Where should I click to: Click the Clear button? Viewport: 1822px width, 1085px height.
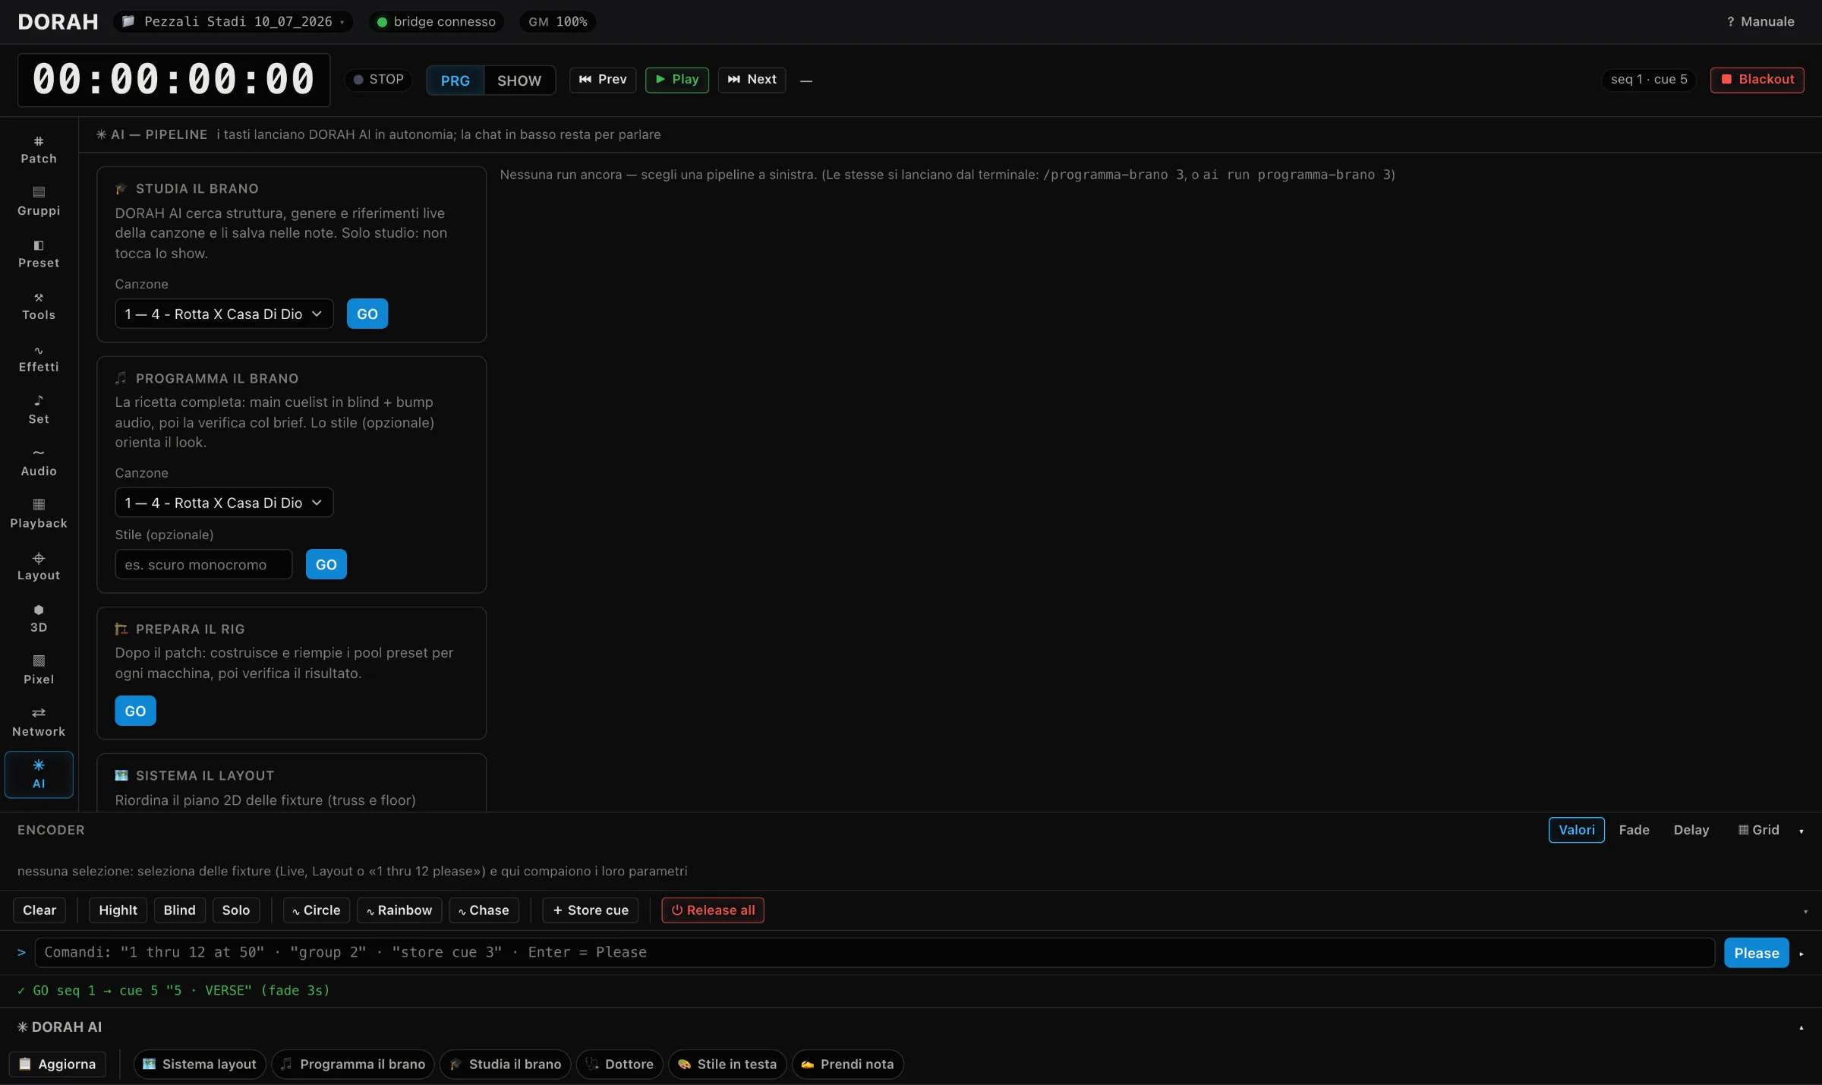(39, 910)
